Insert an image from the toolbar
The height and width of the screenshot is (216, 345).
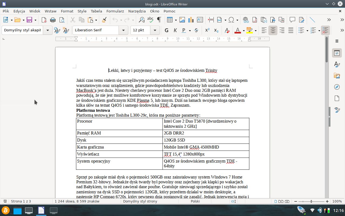(182, 20)
